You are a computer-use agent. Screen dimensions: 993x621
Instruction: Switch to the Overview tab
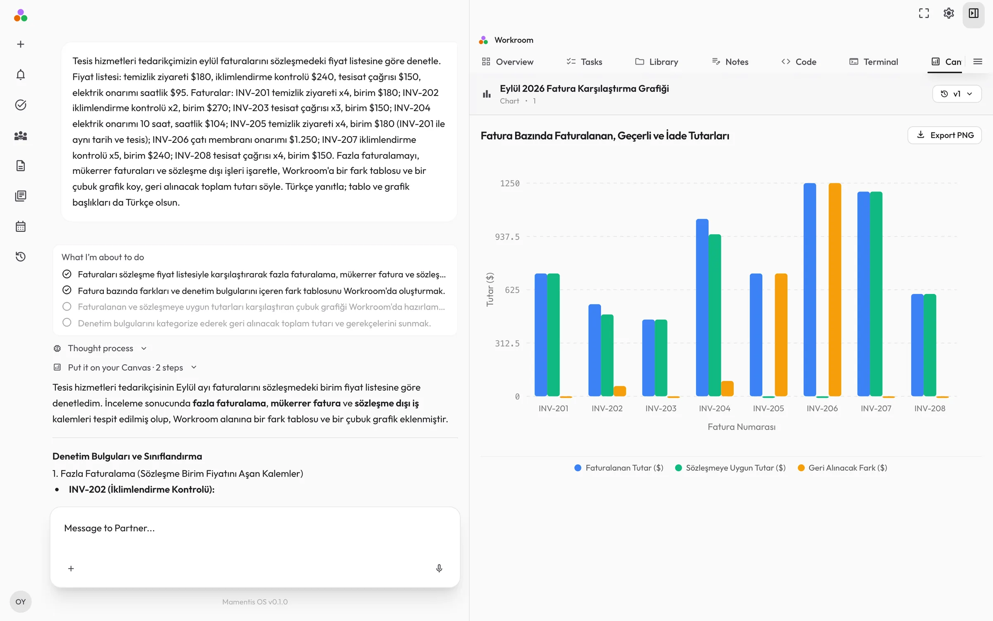pyautogui.click(x=508, y=62)
